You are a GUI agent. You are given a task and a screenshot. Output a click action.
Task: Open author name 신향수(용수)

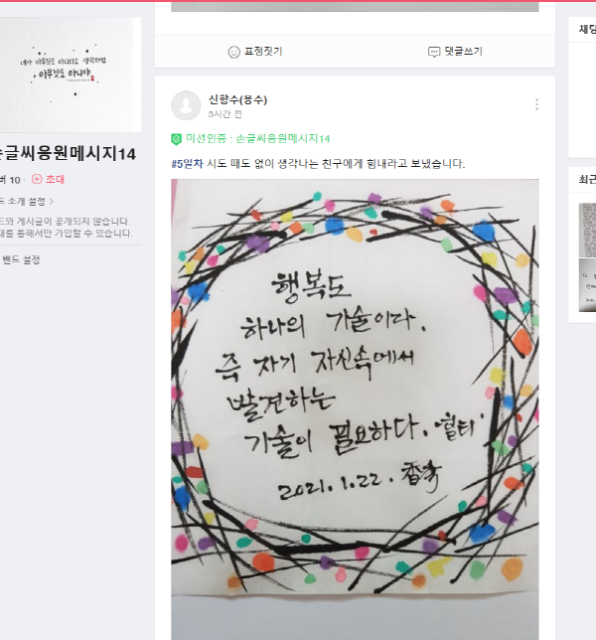237,100
